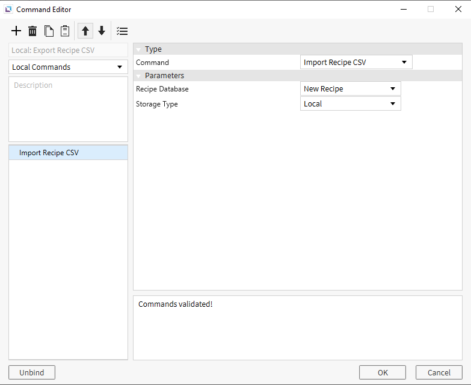Click the Recipe Database parameter label
This screenshot has width=471, height=385.
point(162,89)
